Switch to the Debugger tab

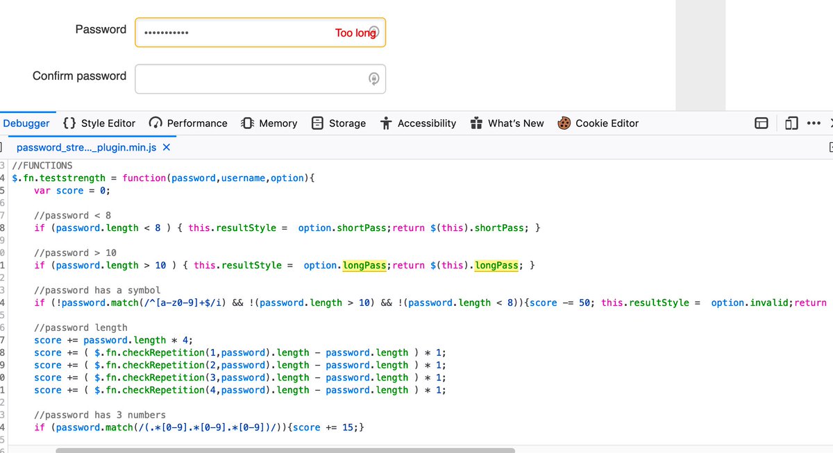pyautogui.click(x=26, y=123)
